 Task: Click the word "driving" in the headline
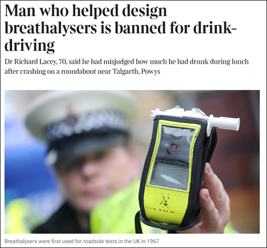click(x=29, y=45)
